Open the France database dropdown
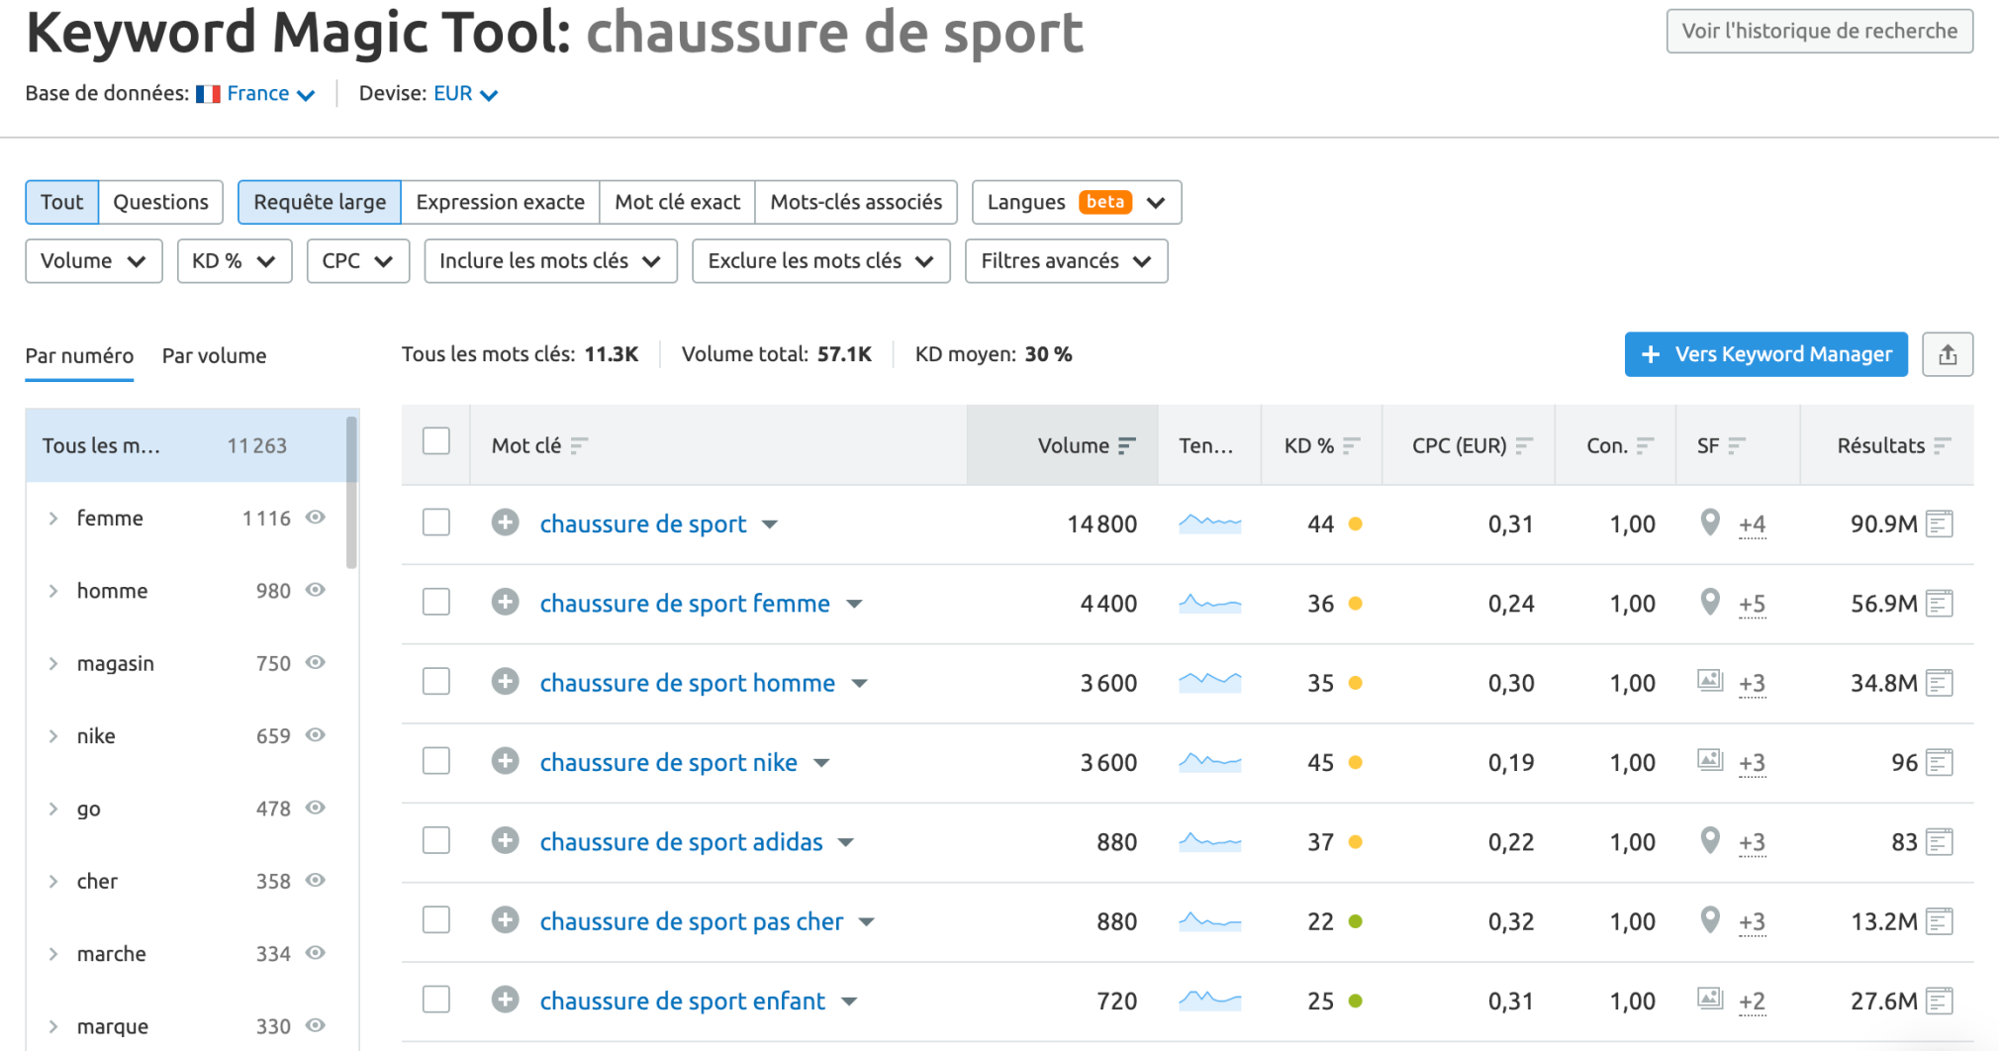This screenshot has width=1999, height=1051. click(259, 93)
